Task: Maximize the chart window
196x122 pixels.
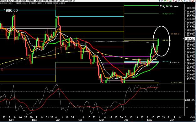Action: coord(190,1)
